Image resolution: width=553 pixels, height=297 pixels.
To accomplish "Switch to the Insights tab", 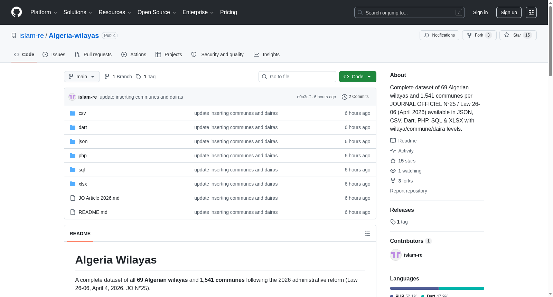I will click(266, 55).
